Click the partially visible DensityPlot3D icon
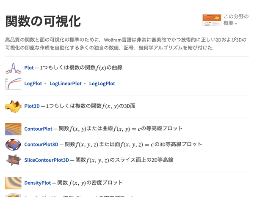 13,195
